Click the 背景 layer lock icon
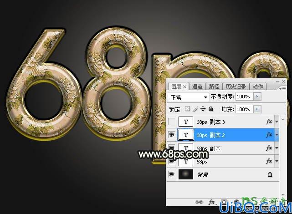 pyautogui.click(x=270, y=174)
